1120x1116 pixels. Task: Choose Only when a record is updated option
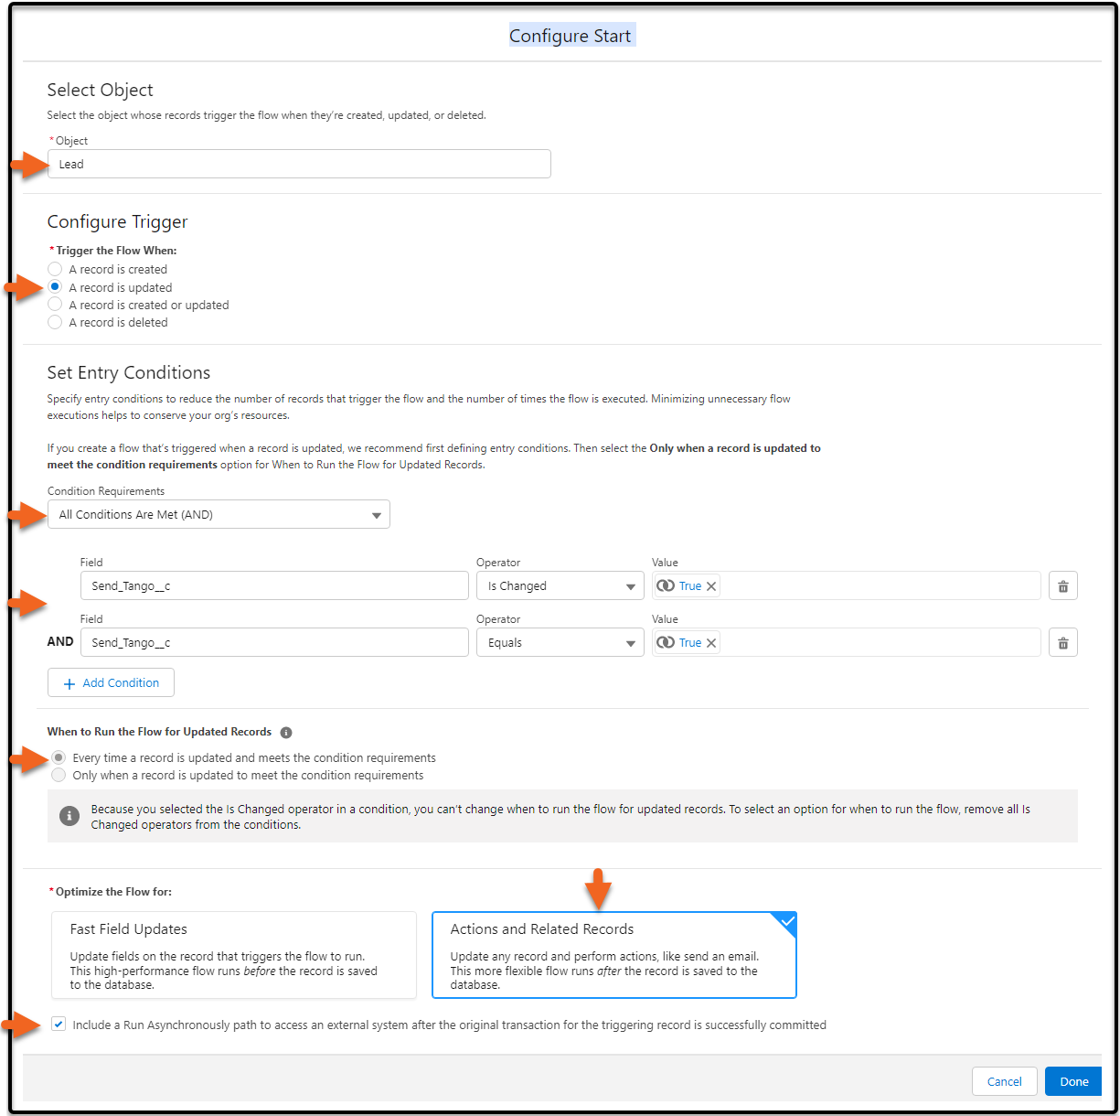pyautogui.click(x=59, y=775)
